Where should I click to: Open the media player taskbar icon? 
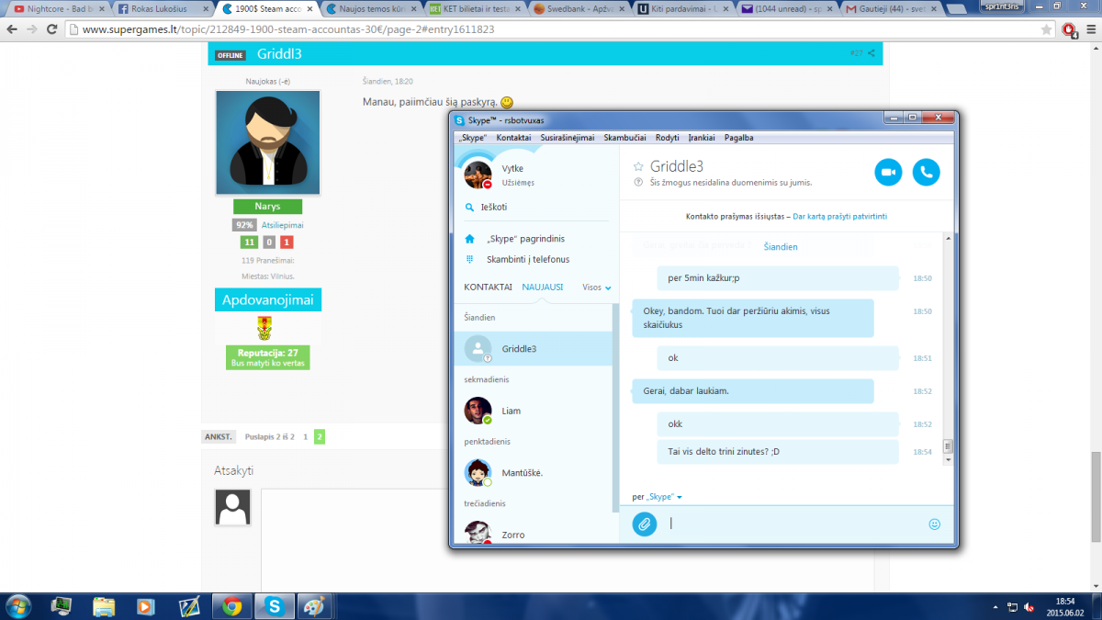coord(146,606)
